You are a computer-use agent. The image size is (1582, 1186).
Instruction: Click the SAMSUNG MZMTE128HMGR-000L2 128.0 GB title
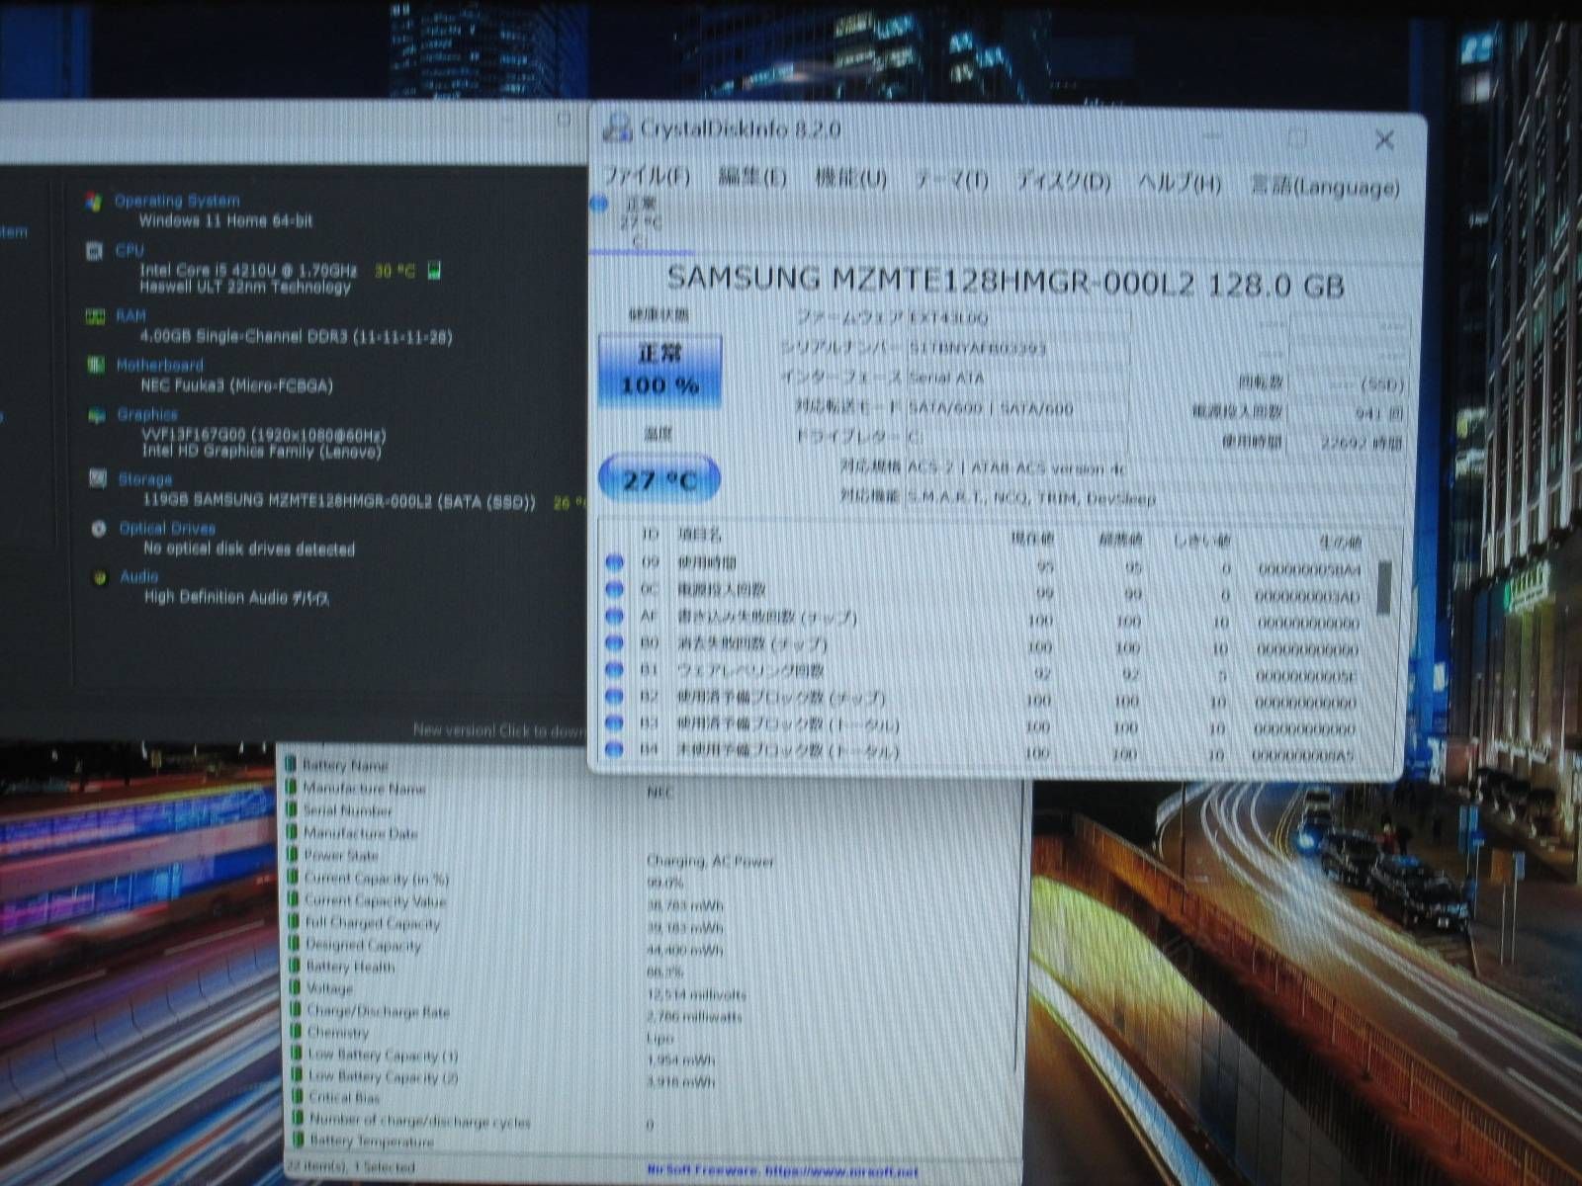1006,283
